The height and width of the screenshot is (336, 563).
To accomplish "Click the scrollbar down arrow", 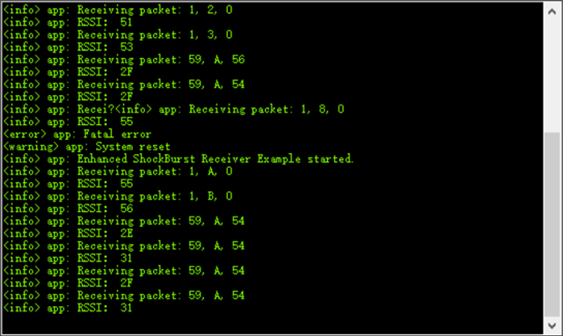I will [552, 325].
